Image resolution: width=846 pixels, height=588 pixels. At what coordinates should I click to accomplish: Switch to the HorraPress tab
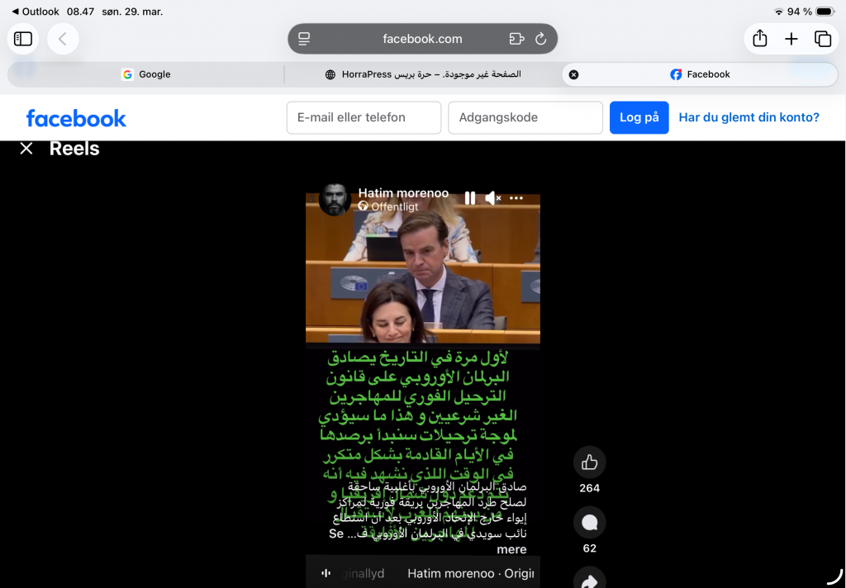click(x=423, y=74)
